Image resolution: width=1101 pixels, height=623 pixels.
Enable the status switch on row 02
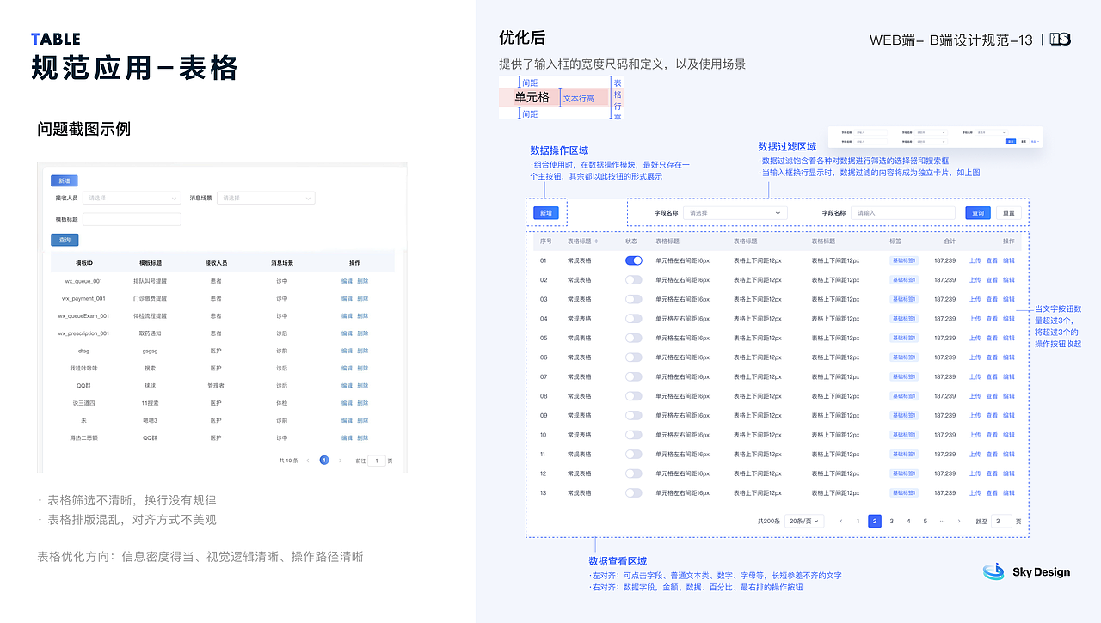tap(634, 279)
